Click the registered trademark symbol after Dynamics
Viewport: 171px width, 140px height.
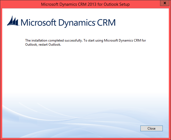[x=95, y=20]
